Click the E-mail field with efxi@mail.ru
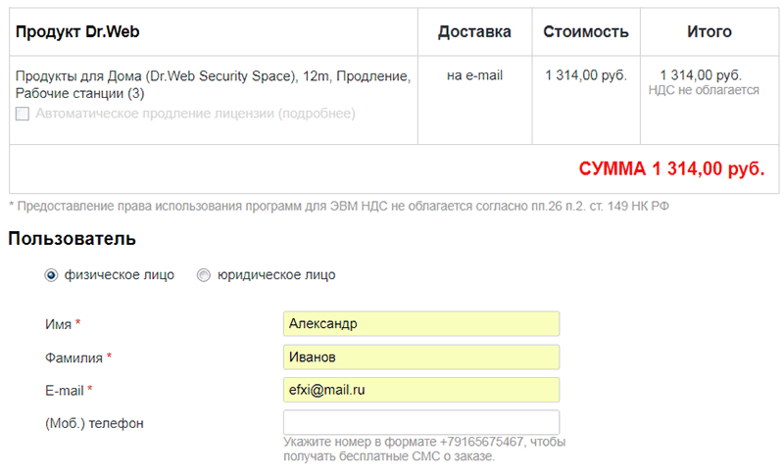The width and height of the screenshot is (784, 475). tap(420, 390)
